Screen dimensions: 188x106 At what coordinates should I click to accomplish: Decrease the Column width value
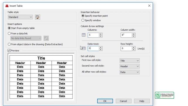(134, 36)
